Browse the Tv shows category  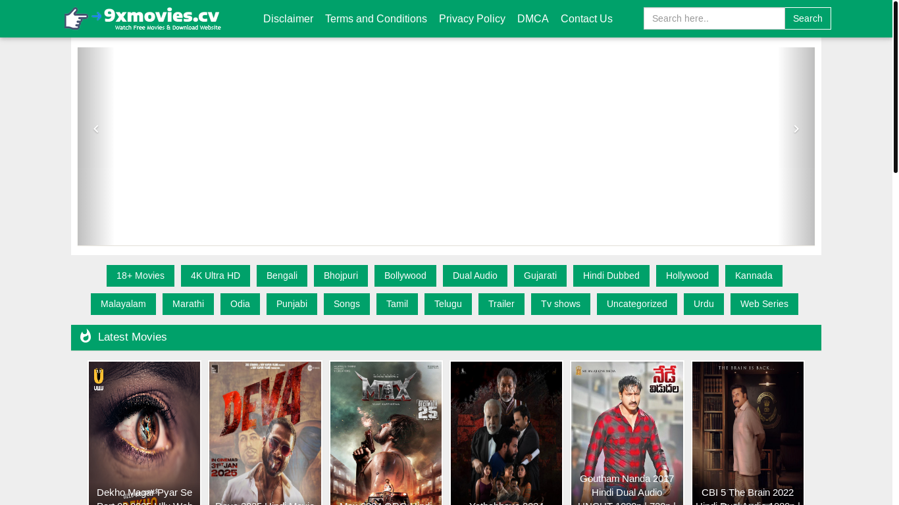point(560,304)
